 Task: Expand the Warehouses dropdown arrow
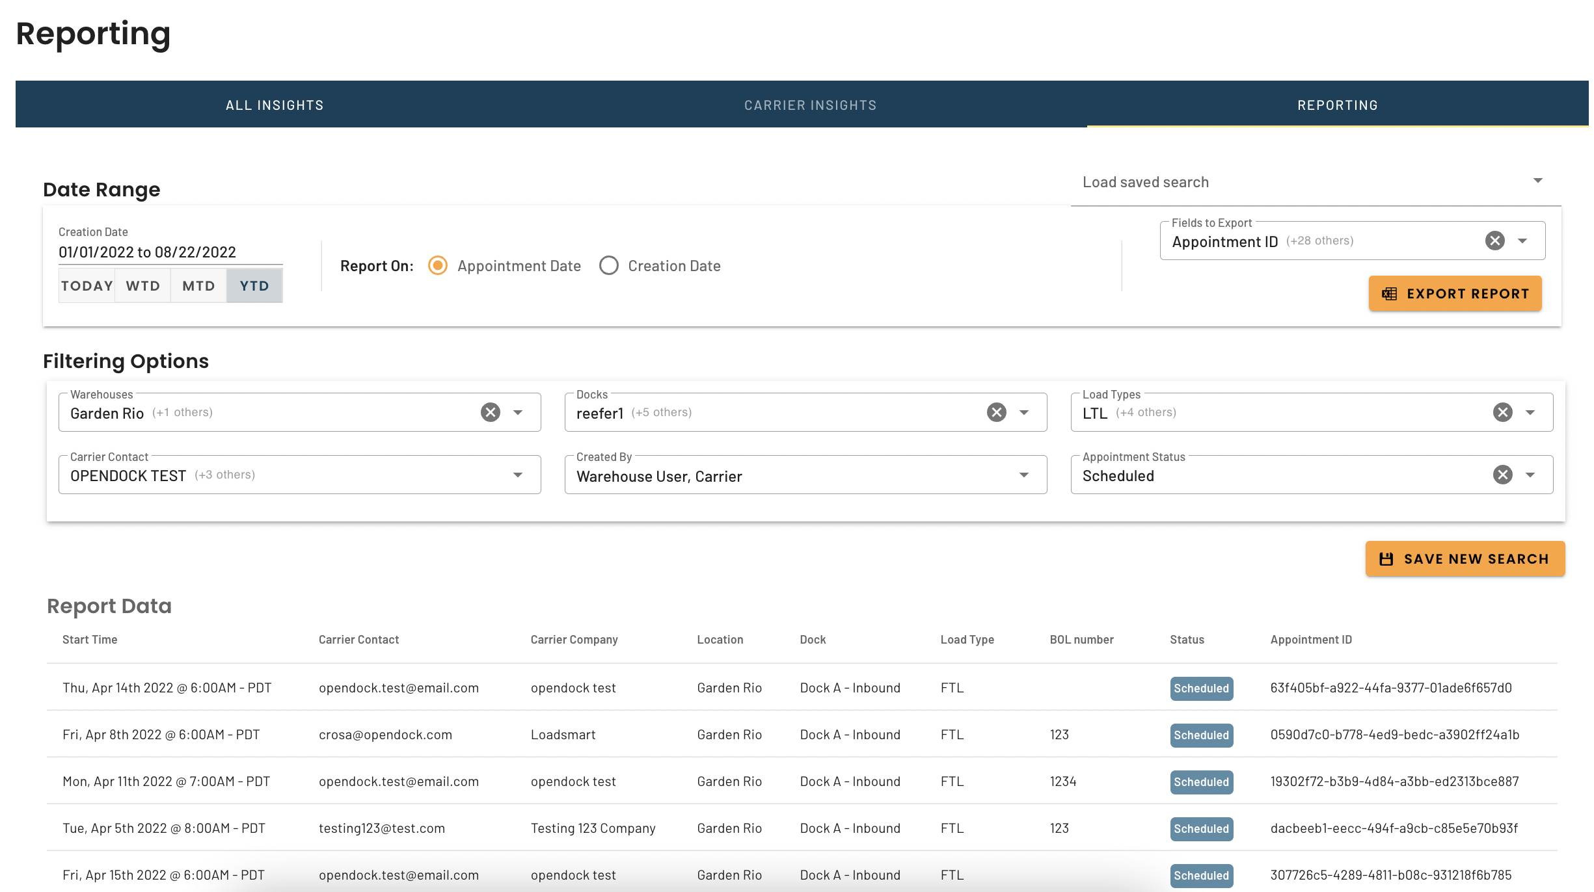(x=518, y=412)
